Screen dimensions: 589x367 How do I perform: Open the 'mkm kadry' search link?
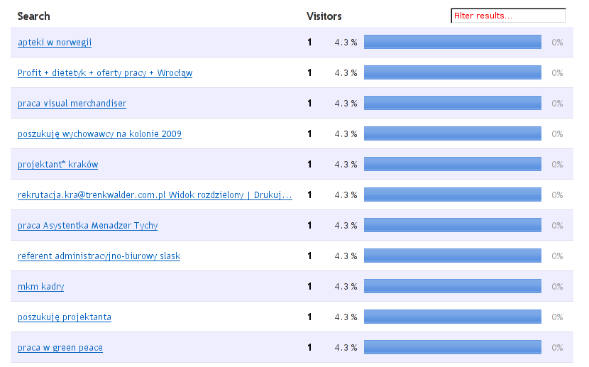click(x=40, y=287)
